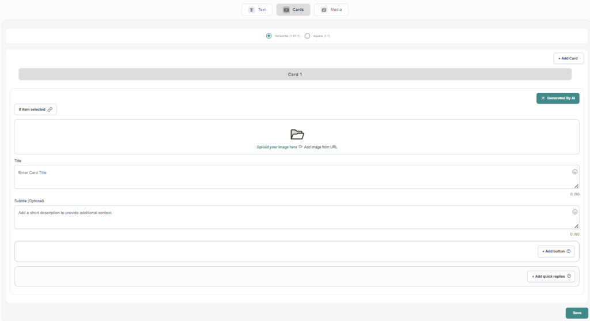Viewport: 590px width, 321px height.
Task: Switch to the Media tab
Action: [331, 10]
